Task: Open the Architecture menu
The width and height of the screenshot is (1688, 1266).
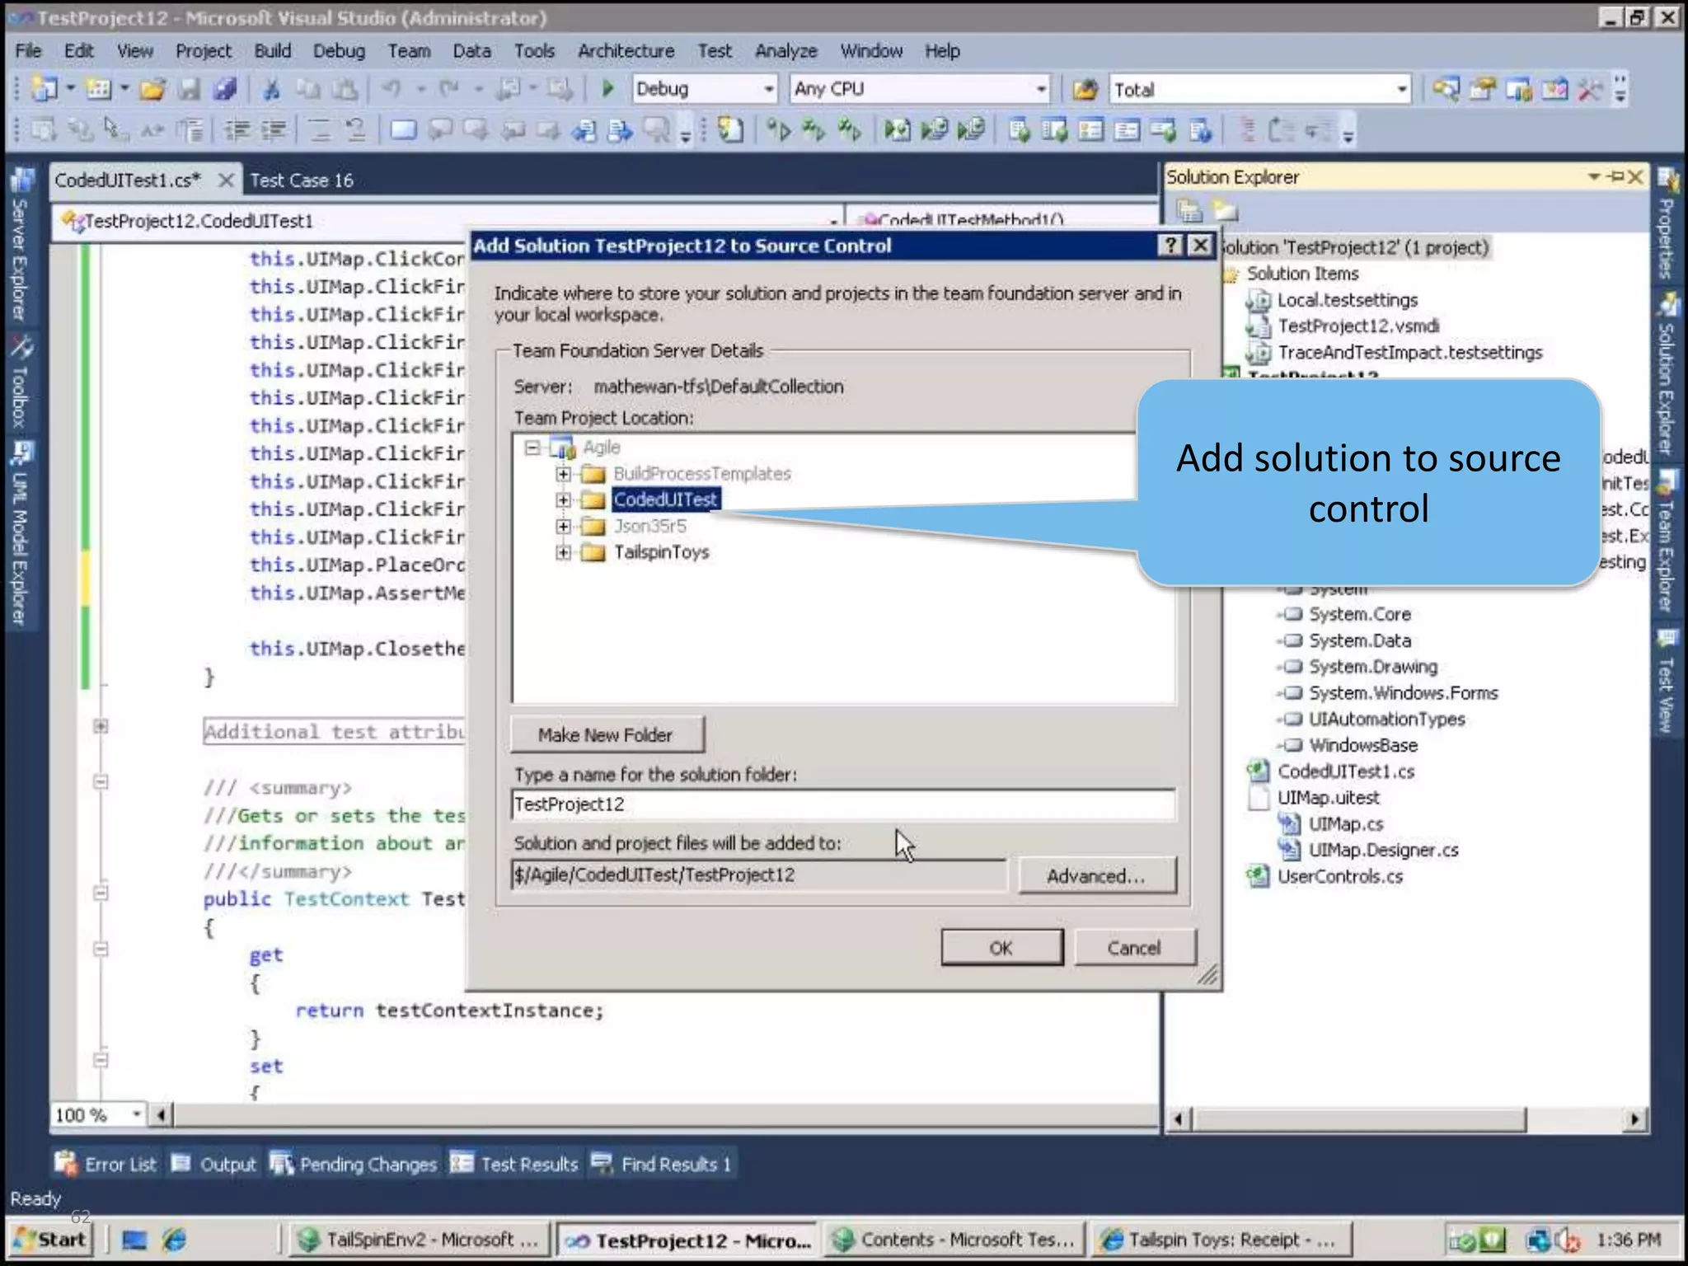Action: (626, 51)
